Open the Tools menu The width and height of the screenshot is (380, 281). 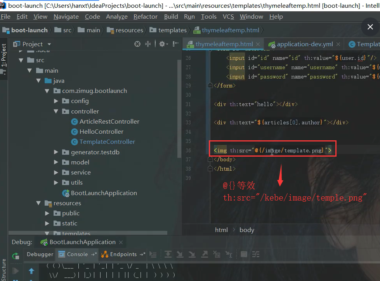(x=209, y=16)
